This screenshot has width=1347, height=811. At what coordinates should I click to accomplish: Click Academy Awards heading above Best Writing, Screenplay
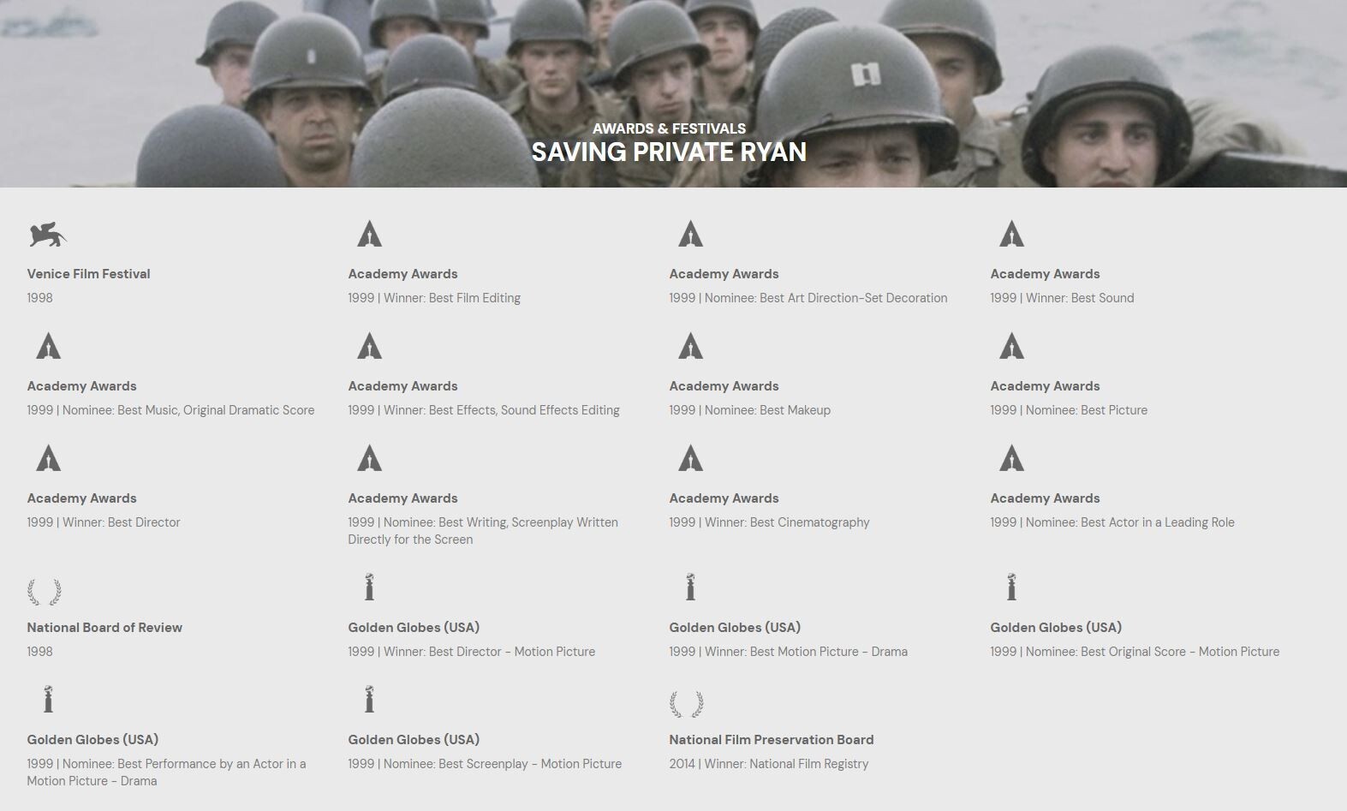click(x=402, y=498)
